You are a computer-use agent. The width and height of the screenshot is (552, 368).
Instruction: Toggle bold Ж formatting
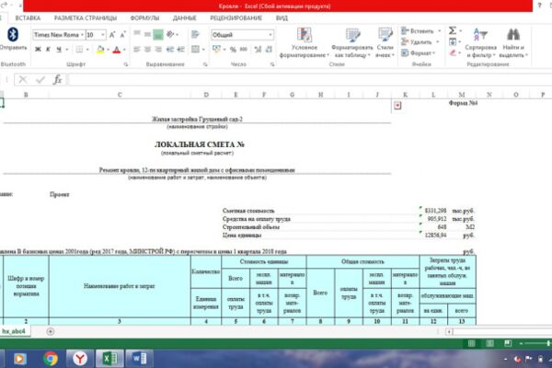tap(38, 50)
